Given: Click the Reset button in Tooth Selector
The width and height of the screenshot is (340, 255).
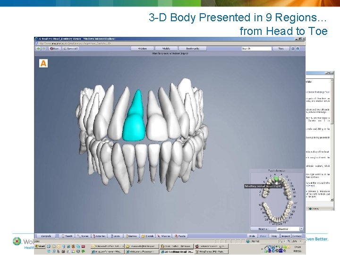Looking at the screenshot, I should coord(263,229).
